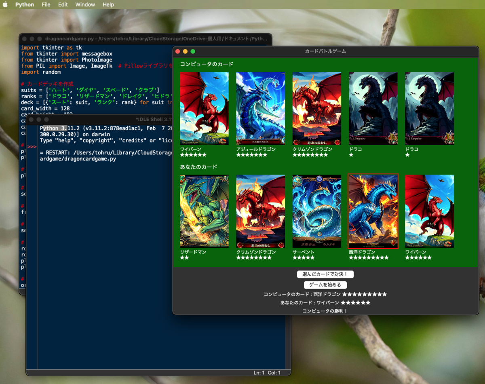485x384 pixels.
Task: Select computer's ワイバーン card image
Action: coord(204,108)
